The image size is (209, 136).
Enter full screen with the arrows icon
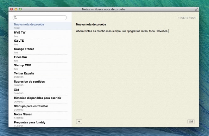[196, 9]
